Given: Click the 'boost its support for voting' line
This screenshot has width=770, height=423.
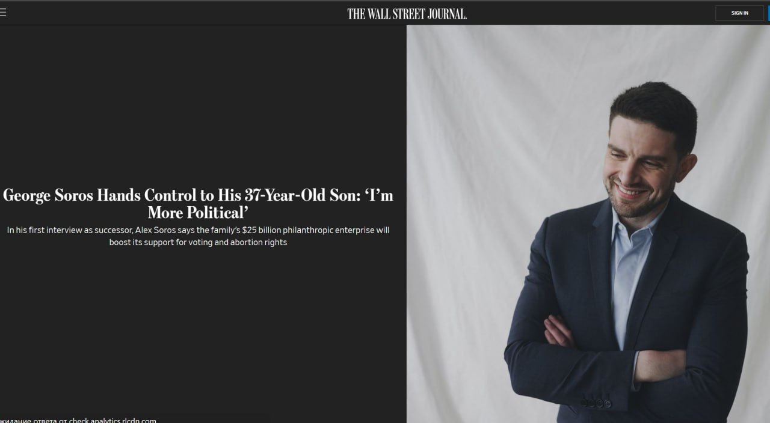Looking at the screenshot, I should tap(198, 243).
